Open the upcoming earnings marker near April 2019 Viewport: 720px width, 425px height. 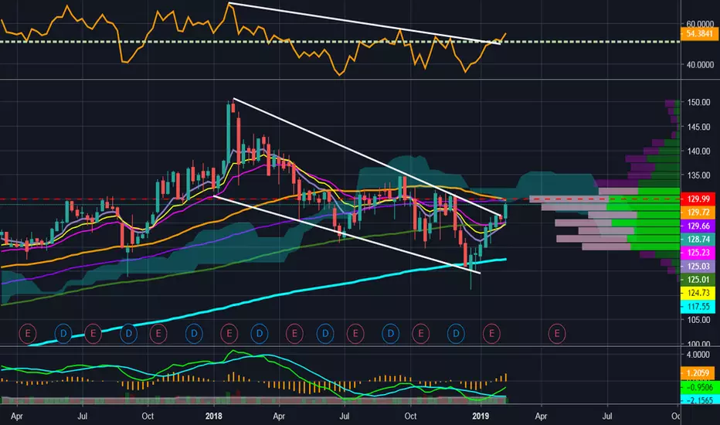click(x=557, y=333)
